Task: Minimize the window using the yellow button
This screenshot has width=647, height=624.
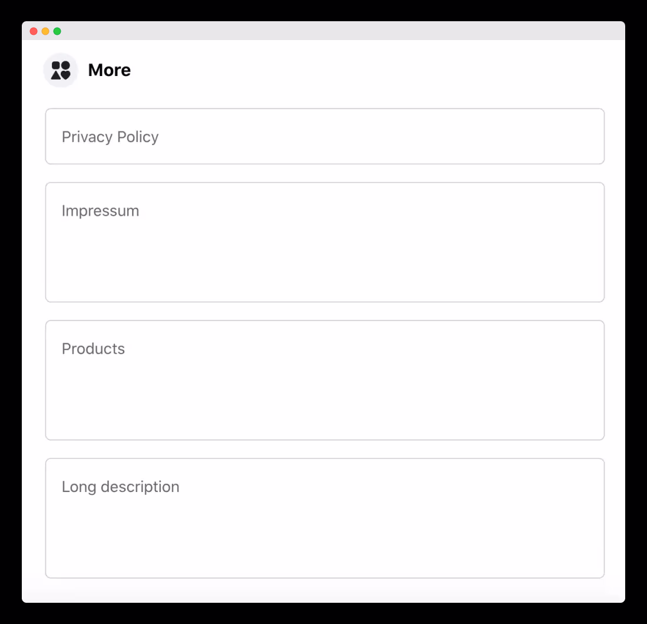Action: (45, 31)
